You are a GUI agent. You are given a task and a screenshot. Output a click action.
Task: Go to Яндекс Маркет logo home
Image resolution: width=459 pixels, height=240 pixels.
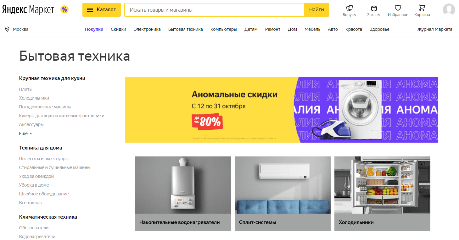pos(28,10)
